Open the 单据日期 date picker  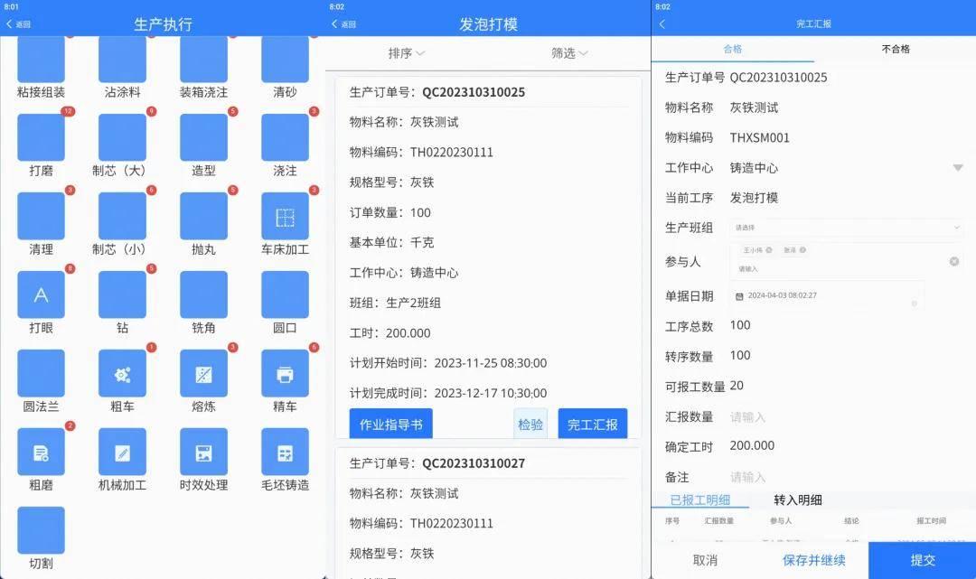click(x=827, y=295)
